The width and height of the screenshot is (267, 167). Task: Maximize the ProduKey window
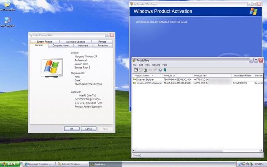click(256, 60)
